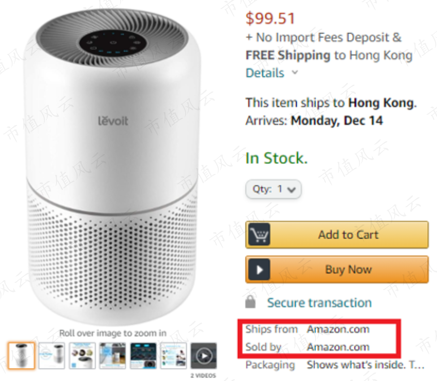Click the Details link under shipping info
The image size is (437, 381).
pos(265,73)
